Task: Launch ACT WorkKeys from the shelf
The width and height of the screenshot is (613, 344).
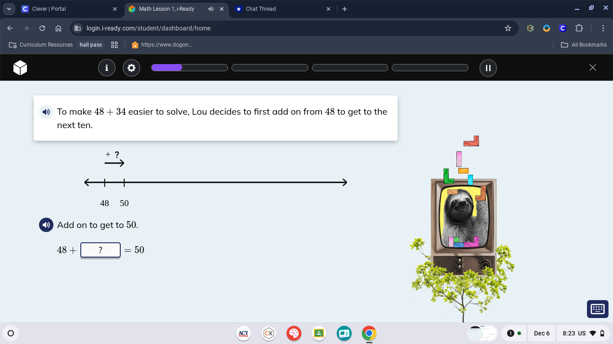Action: (243, 333)
